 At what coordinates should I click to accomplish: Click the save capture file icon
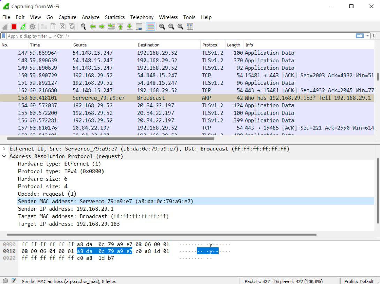click(53, 26)
